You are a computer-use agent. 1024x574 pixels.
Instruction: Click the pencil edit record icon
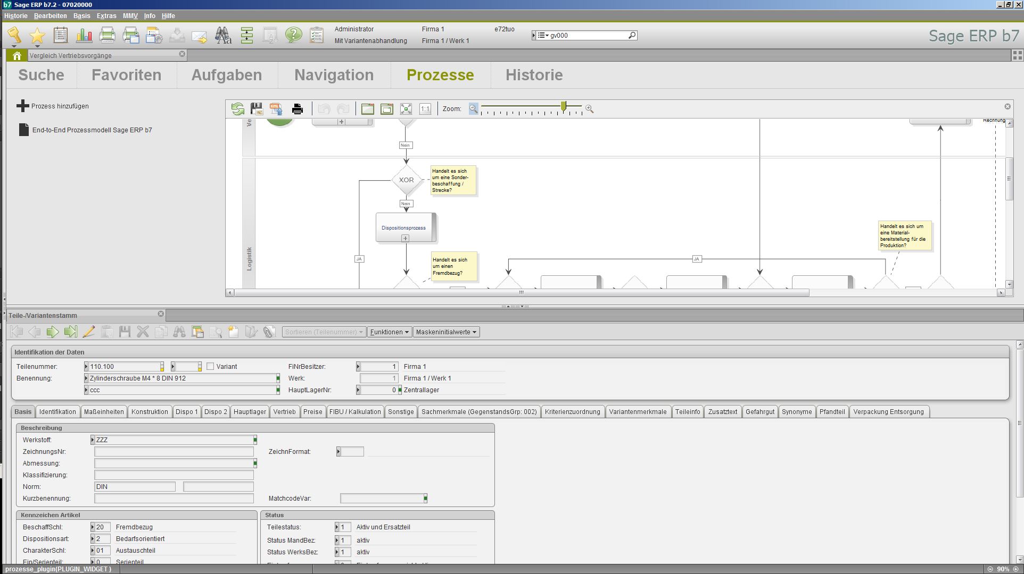89,332
